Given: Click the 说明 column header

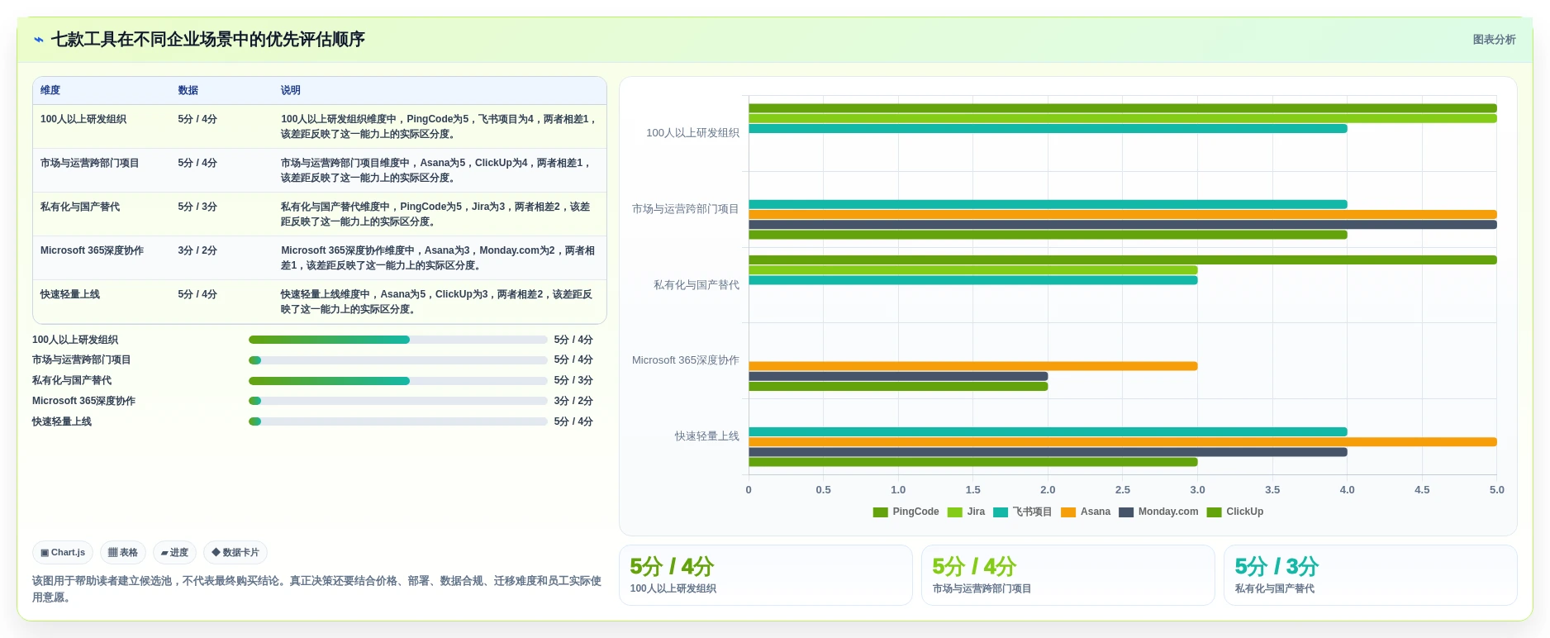Looking at the screenshot, I should coord(290,91).
